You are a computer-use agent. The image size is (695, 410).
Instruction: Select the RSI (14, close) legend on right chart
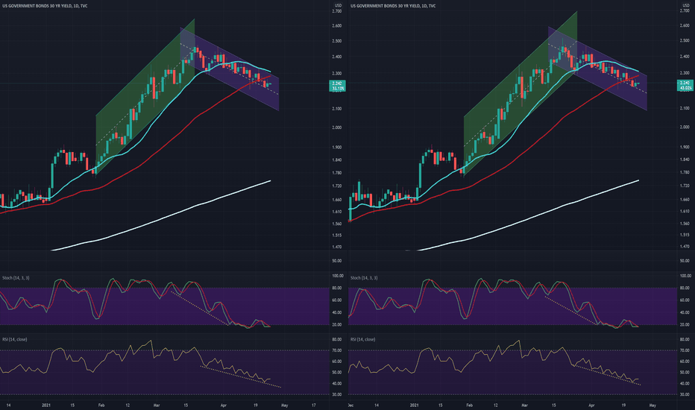362,339
